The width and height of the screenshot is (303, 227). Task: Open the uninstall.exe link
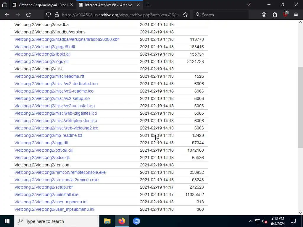pyautogui.click(x=46, y=194)
